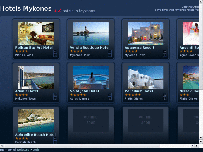Click the m icon on Aphrodite Beach Hotel
Screen dimensions: 203x152
[55, 139]
